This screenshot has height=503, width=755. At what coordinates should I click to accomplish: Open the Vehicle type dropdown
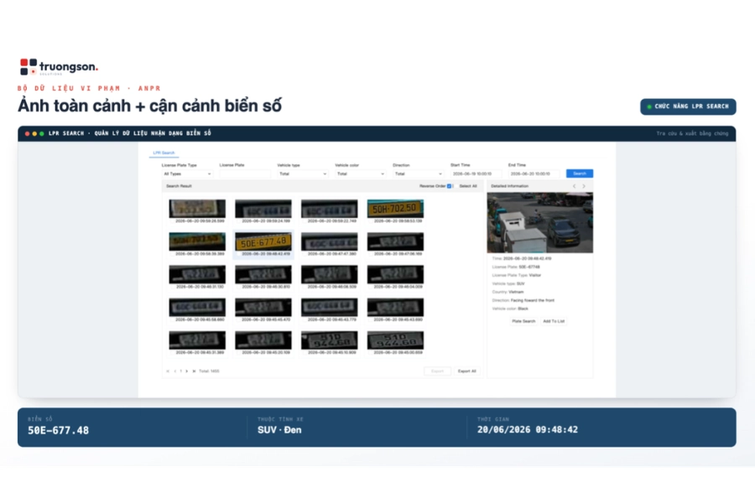pyautogui.click(x=302, y=174)
